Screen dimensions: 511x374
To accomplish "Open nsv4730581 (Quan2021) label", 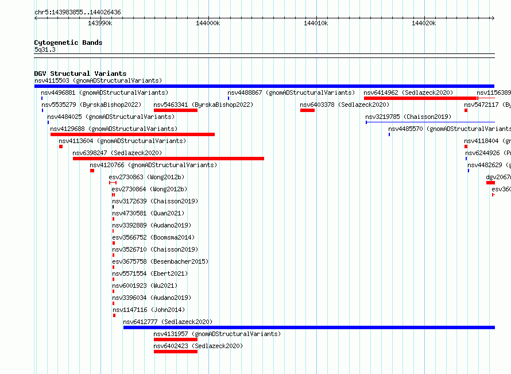I will pos(148,213).
